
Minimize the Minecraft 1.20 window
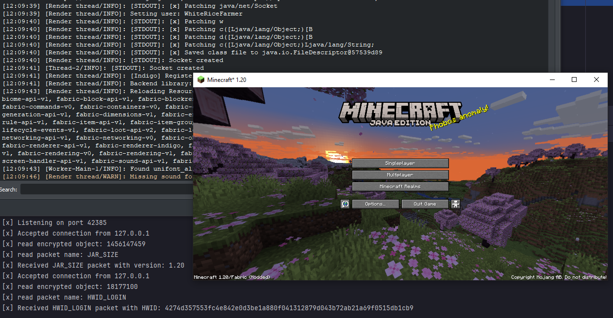[552, 79]
